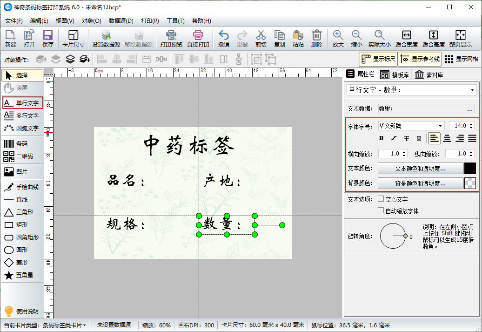Open the 对象(O) menu
Image resolution: width=482 pixels, height=332 pixels.
click(x=91, y=21)
